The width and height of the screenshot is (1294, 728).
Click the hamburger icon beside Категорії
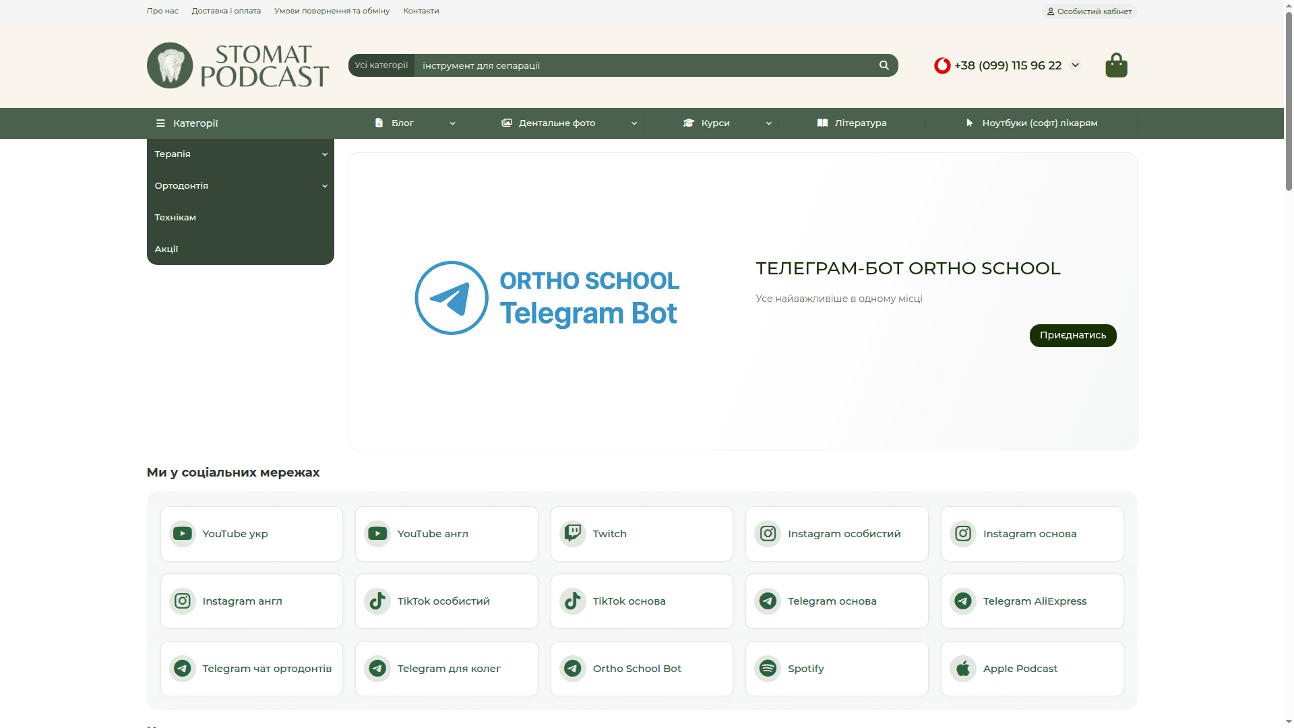click(160, 123)
